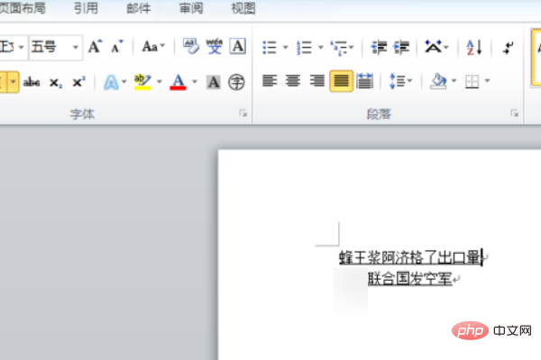Apply the red font color
Screen dimensions: 541x360
pyautogui.click(x=178, y=82)
